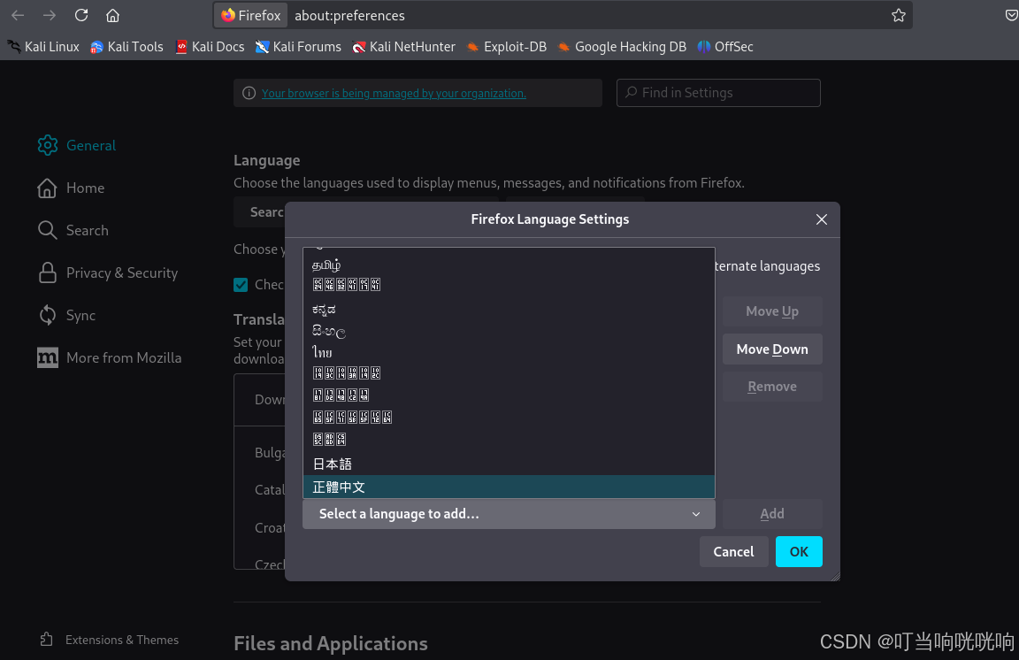Click the Add language button

point(772,514)
